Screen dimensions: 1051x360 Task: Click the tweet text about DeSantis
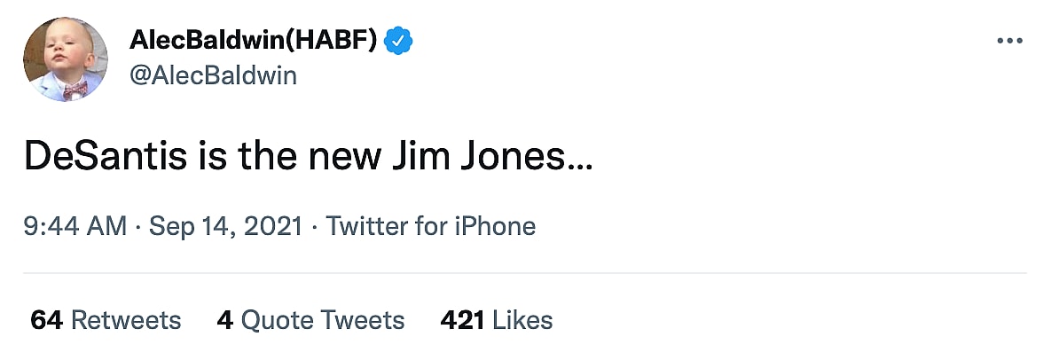[308, 157]
